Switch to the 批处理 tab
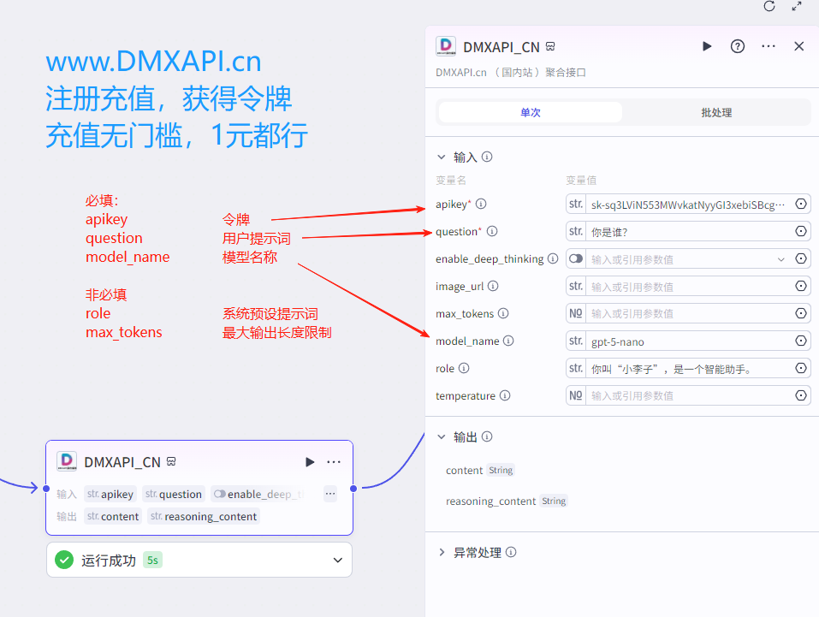819x617 pixels. tap(716, 112)
